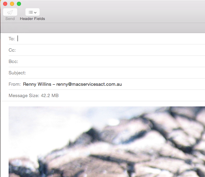Screen dimensions: 205x177
Task: Select the attached rock photo in body
Action: coord(107,142)
